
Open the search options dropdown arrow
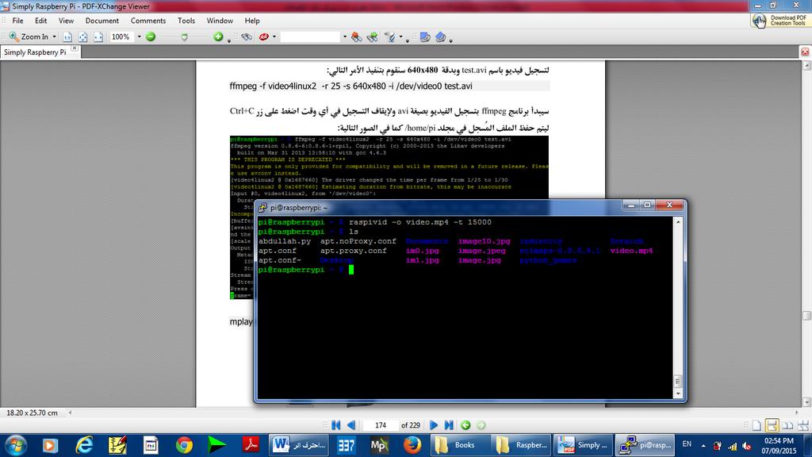pos(400,36)
